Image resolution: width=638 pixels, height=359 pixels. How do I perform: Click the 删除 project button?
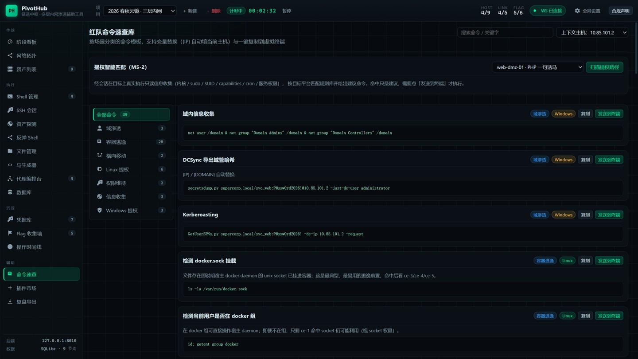point(214,11)
